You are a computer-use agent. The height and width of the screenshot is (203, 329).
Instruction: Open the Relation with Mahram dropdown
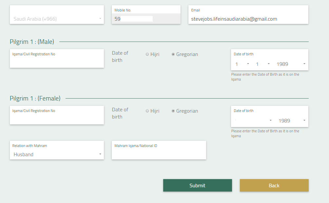(57, 155)
